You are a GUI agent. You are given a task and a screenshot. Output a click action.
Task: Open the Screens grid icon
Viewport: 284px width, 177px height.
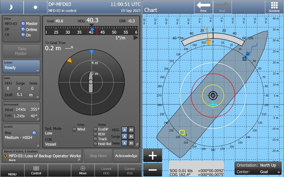point(274,7)
